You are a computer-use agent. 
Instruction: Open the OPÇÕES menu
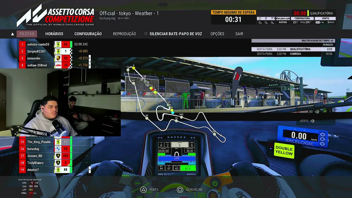[x=217, y=34]
